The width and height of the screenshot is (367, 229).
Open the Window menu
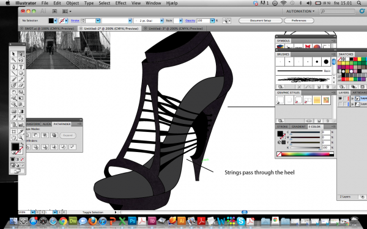pos(154,3)
